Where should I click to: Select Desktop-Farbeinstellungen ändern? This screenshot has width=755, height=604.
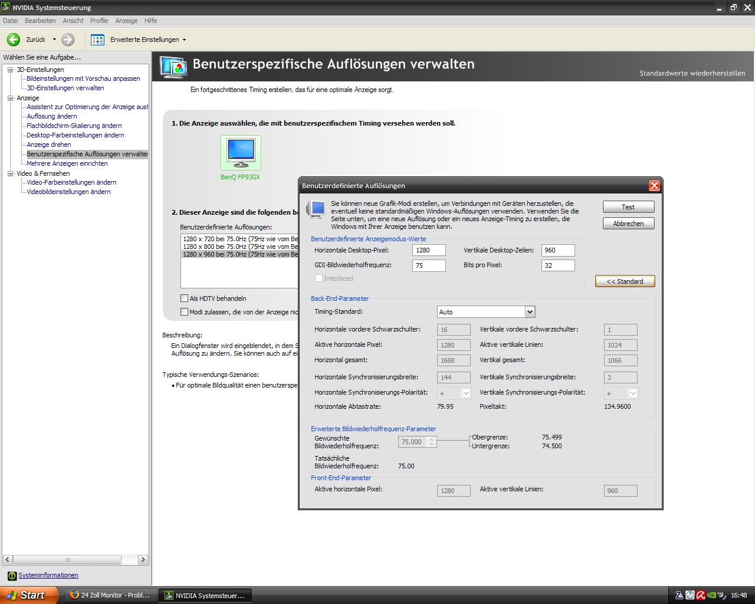click(75, 135)
